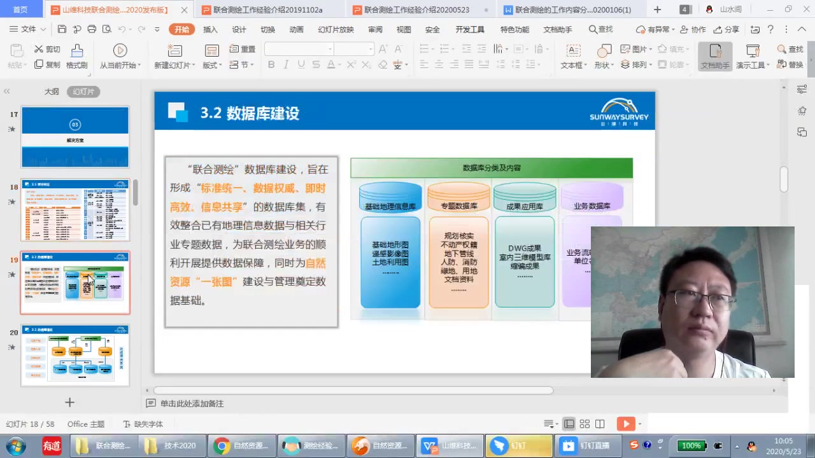Click the slide editor horizontal scrollbar
The image size is (815, 458).
pos(353,391)
